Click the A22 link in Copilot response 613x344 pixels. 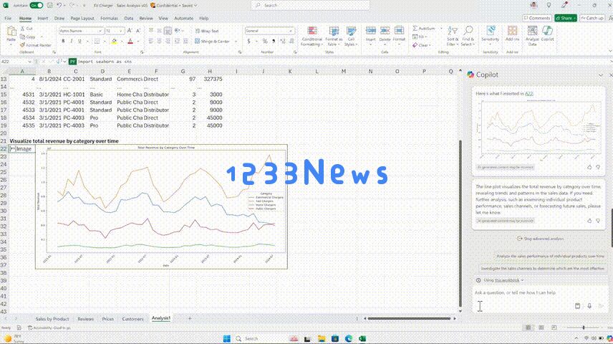click(x=529, y=94)
